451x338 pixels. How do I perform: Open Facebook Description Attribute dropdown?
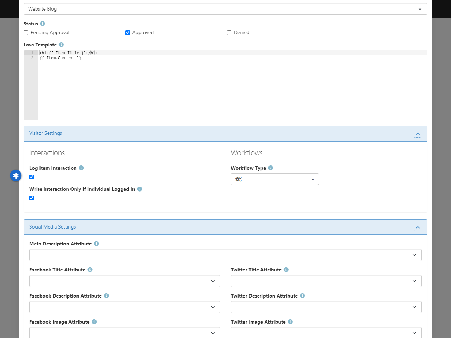[x=125, y=307]
